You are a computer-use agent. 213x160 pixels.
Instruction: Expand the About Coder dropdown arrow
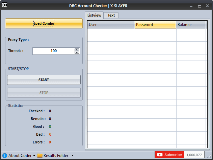(x=34, y=156)
